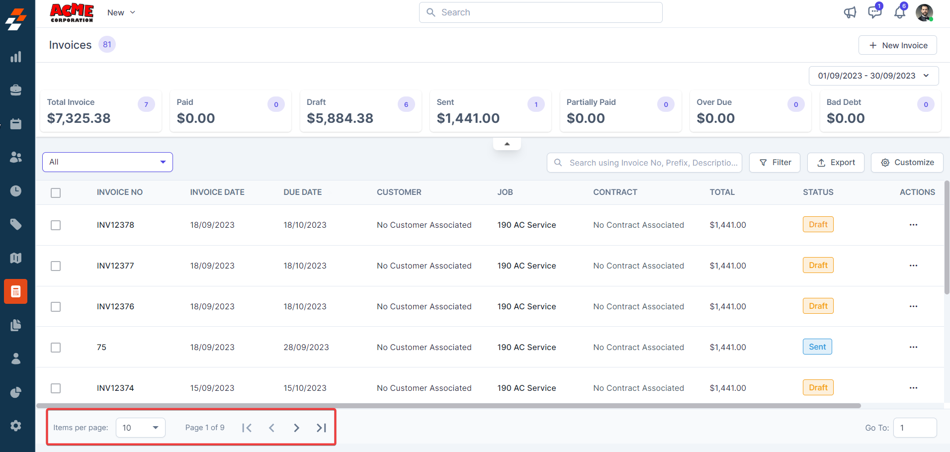Select the checkbox for invoice INV12378

coord(56,225)
